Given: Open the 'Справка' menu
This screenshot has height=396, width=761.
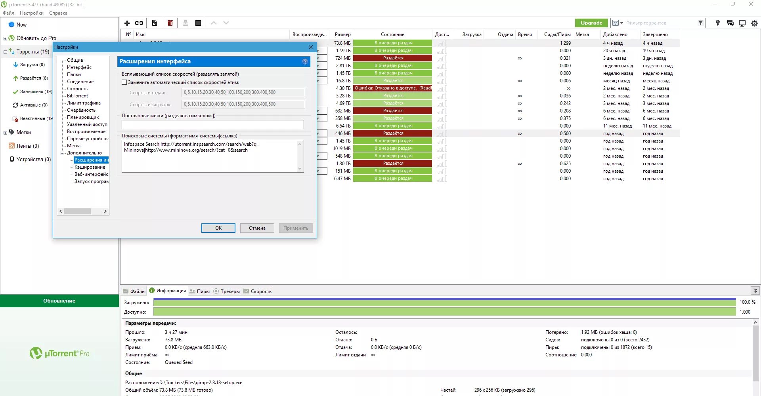Looking at the screenshot, I should pyautogui.click(x=58, y=13).
